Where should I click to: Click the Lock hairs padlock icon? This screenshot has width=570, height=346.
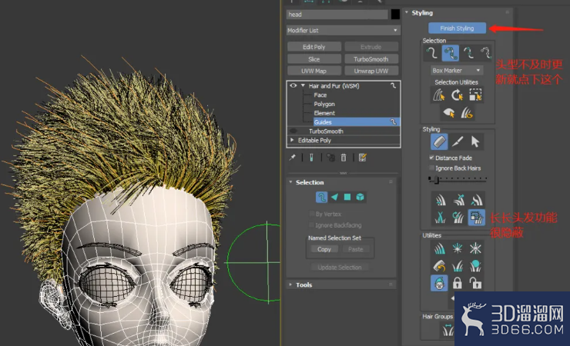(x=458, y=283)
